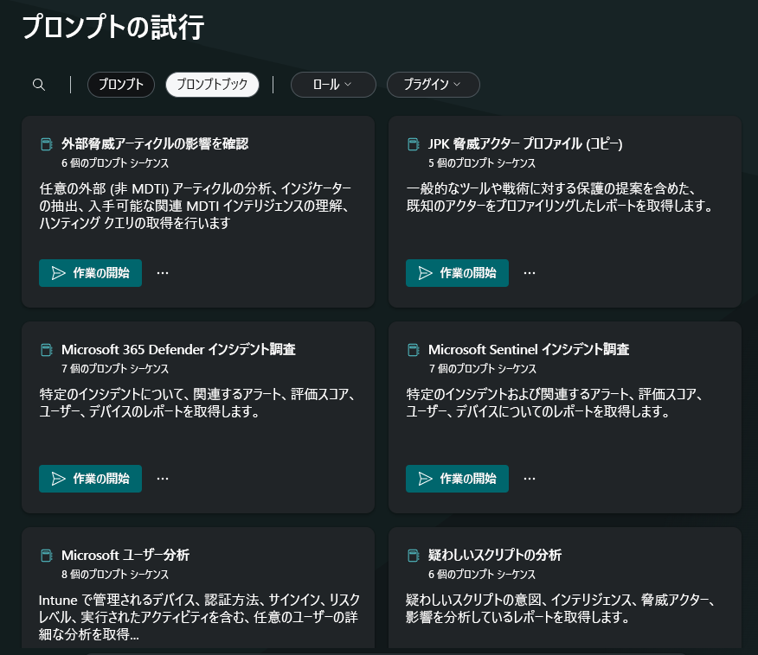758x655 pixels.
Task: Open the プラグイン dropdown
Action: 433,84
